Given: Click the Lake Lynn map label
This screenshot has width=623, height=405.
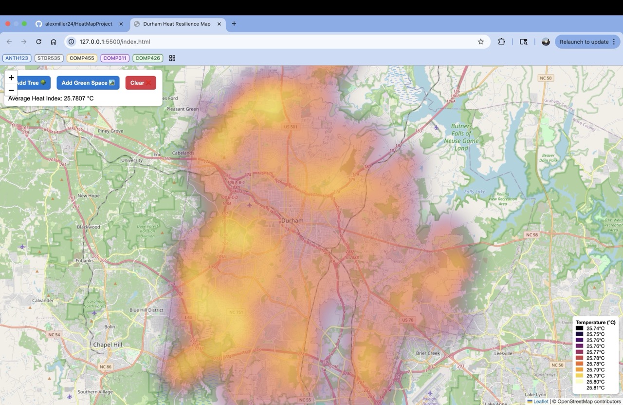Looking at the screenshot, I should (536, 394).
